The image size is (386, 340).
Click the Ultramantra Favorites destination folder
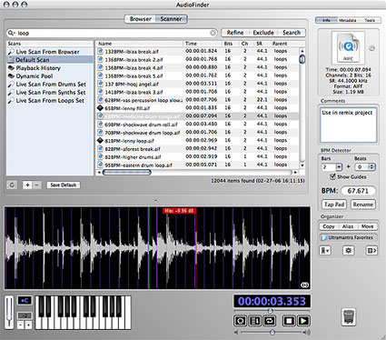pyautogui.click(x=348, y=237)
